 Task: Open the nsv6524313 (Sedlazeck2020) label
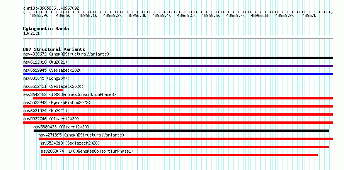70,143
